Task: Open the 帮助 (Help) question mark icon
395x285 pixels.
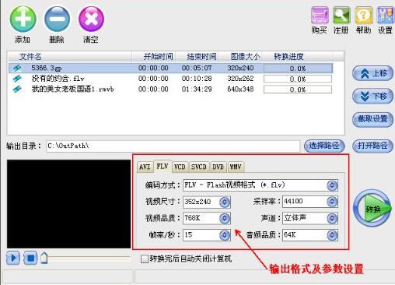Action: click(x=363, y=16)
